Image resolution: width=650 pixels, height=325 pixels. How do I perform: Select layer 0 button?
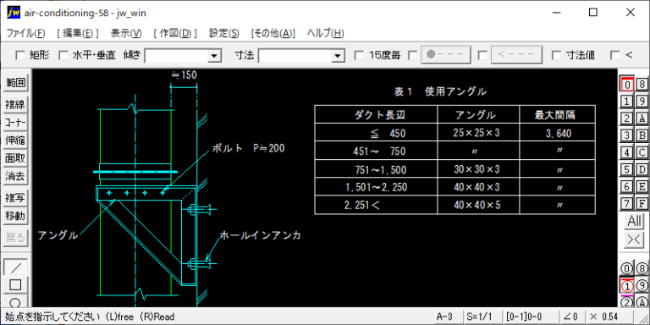tap(627, 84)
